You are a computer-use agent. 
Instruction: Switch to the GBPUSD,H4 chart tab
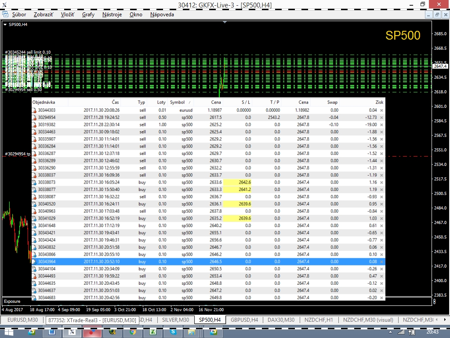click(x=244, y=320)
